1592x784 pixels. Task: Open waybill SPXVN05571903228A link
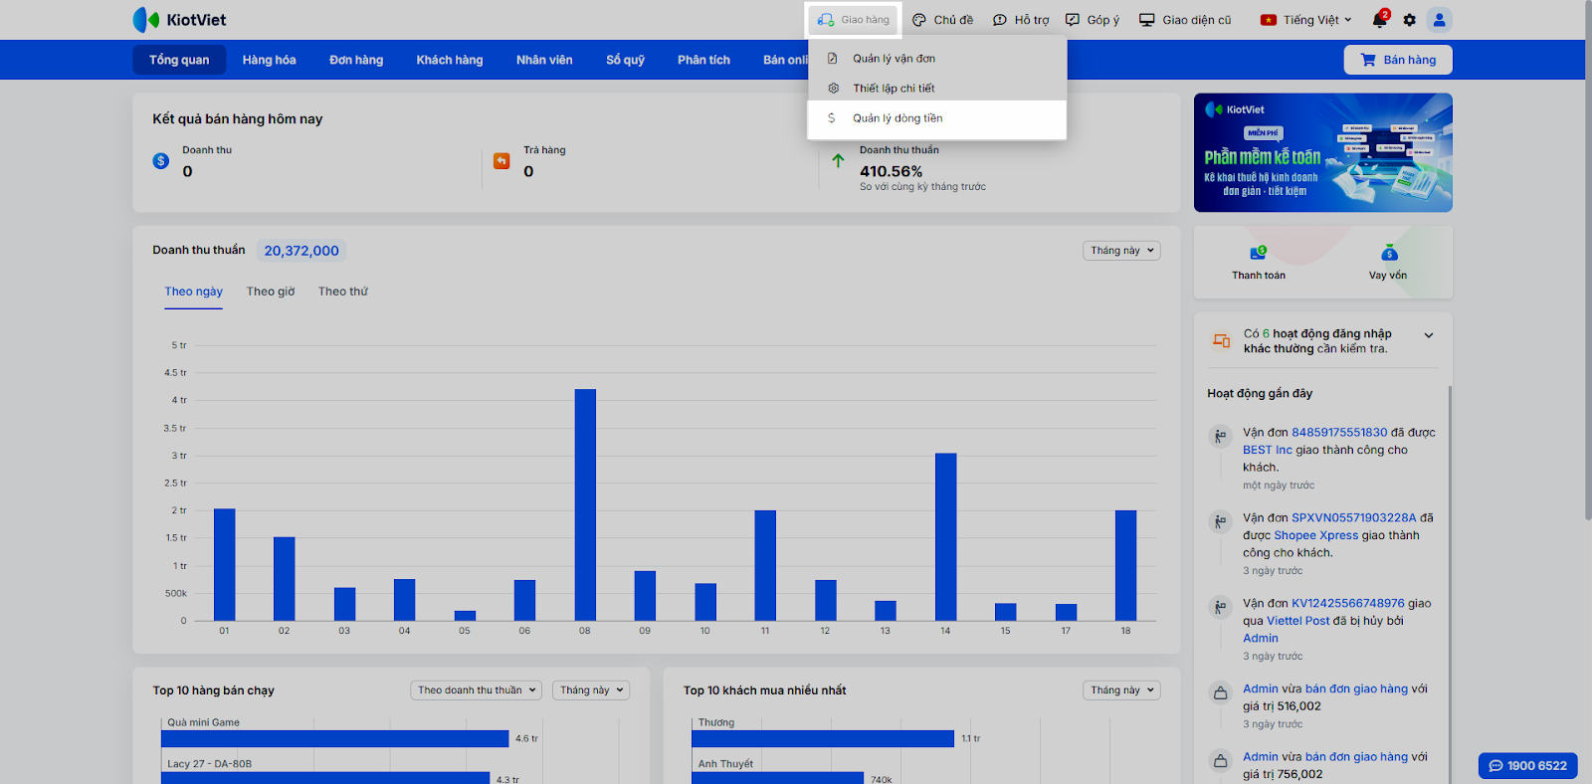click(1353, 518)
